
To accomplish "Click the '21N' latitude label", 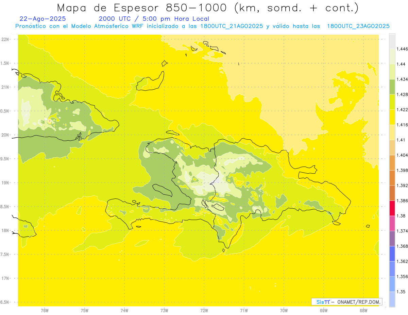I will (x=6, y=87).
